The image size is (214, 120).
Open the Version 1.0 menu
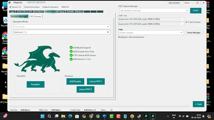tap(15, 7)
